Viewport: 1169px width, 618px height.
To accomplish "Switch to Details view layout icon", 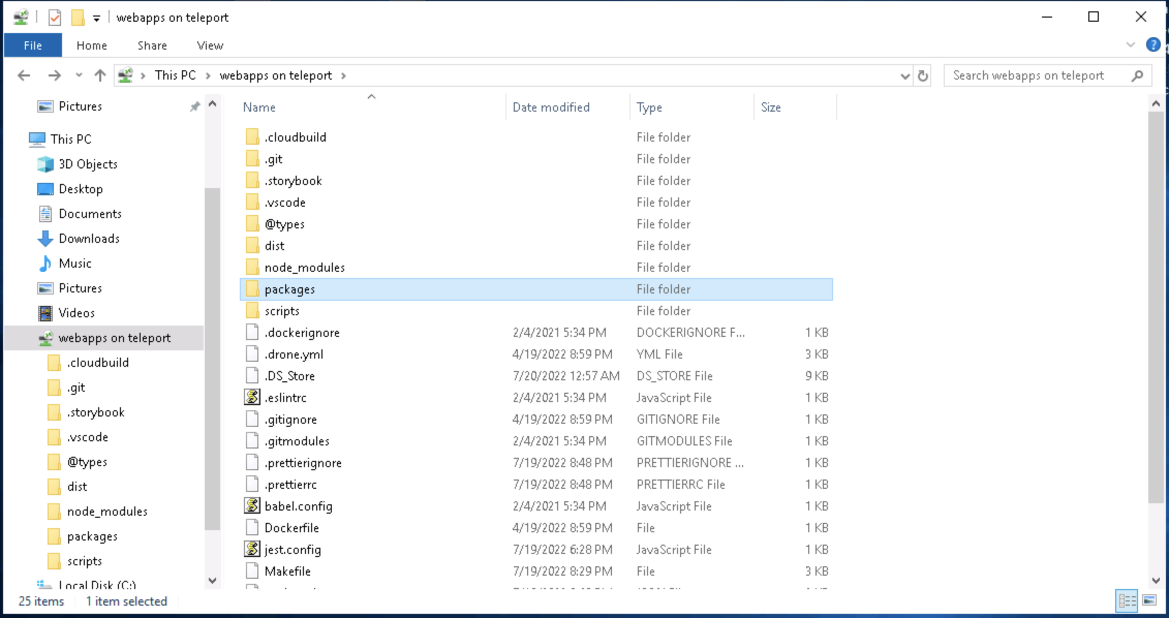I will (x=1127, y=600).
